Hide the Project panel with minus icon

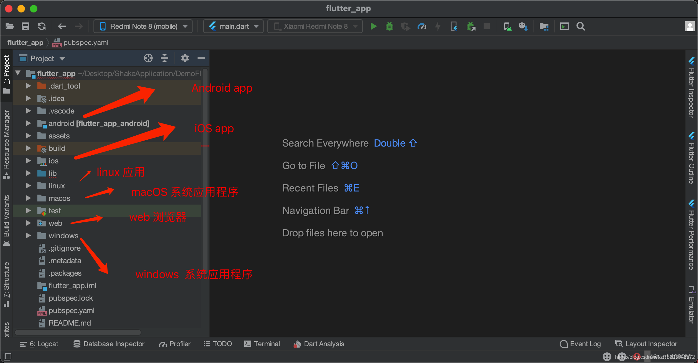coord(201,58)
